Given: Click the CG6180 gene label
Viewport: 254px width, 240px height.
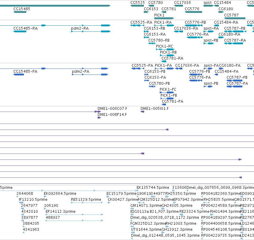Looking at the screenshot, I should (x=226, y=9).
